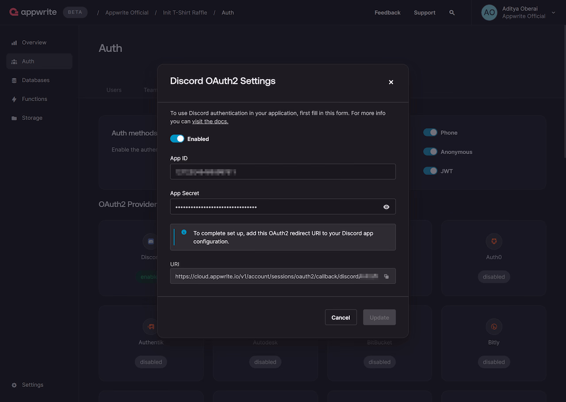The height and width of the screenshot is (402, 566).
Task: Open the Bitly provider card
Action: coord(494,343)
